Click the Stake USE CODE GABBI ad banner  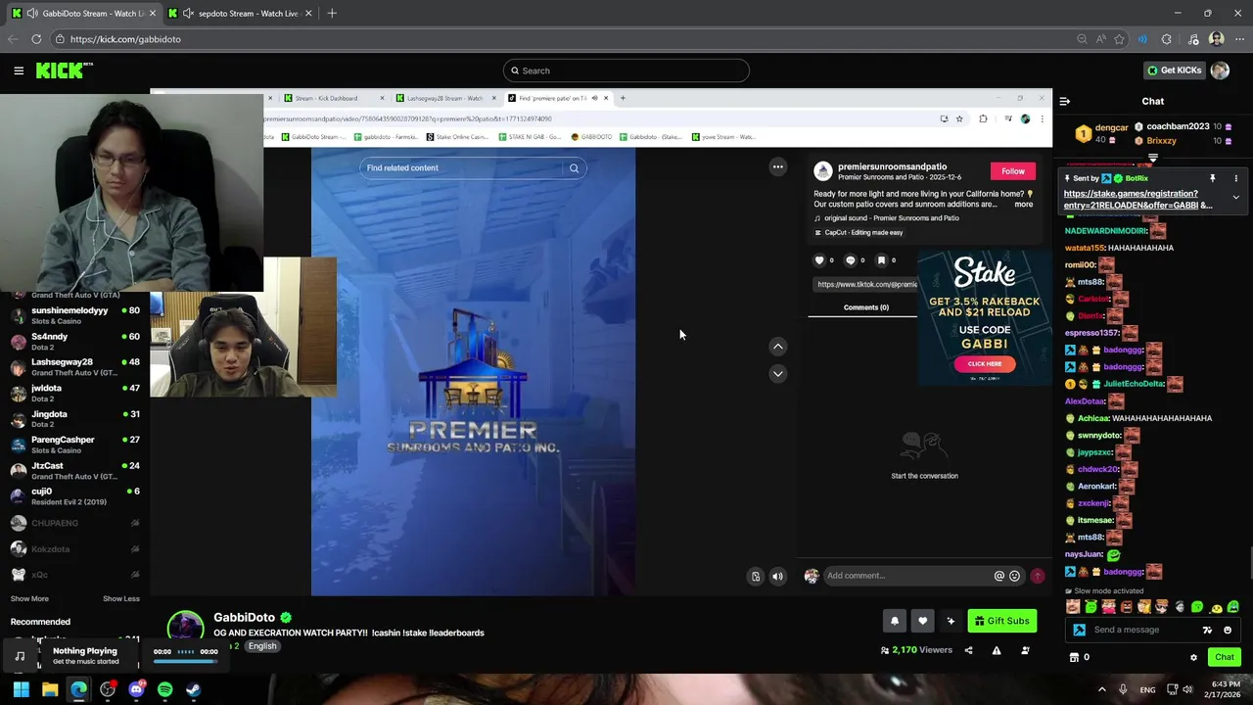tap(984, 318)
